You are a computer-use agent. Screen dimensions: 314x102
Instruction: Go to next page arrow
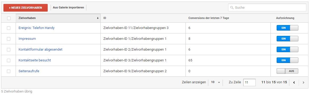click(303, 82)
